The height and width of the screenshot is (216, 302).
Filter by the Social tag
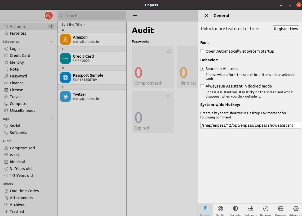(x=29, y=126)
